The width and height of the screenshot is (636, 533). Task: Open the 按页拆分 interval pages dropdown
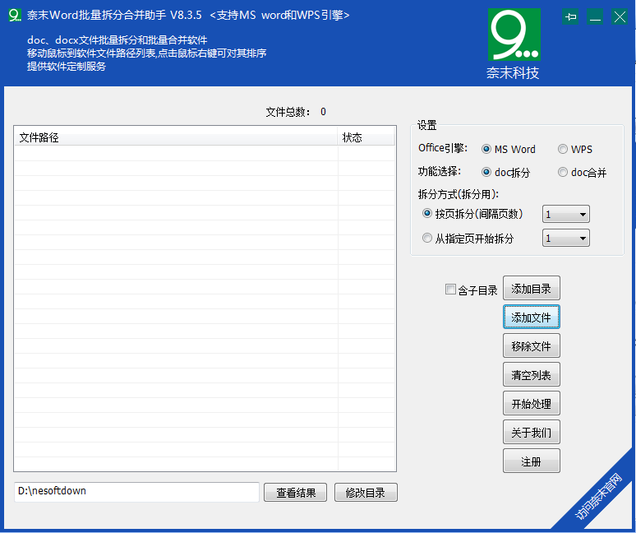[566, 214]
